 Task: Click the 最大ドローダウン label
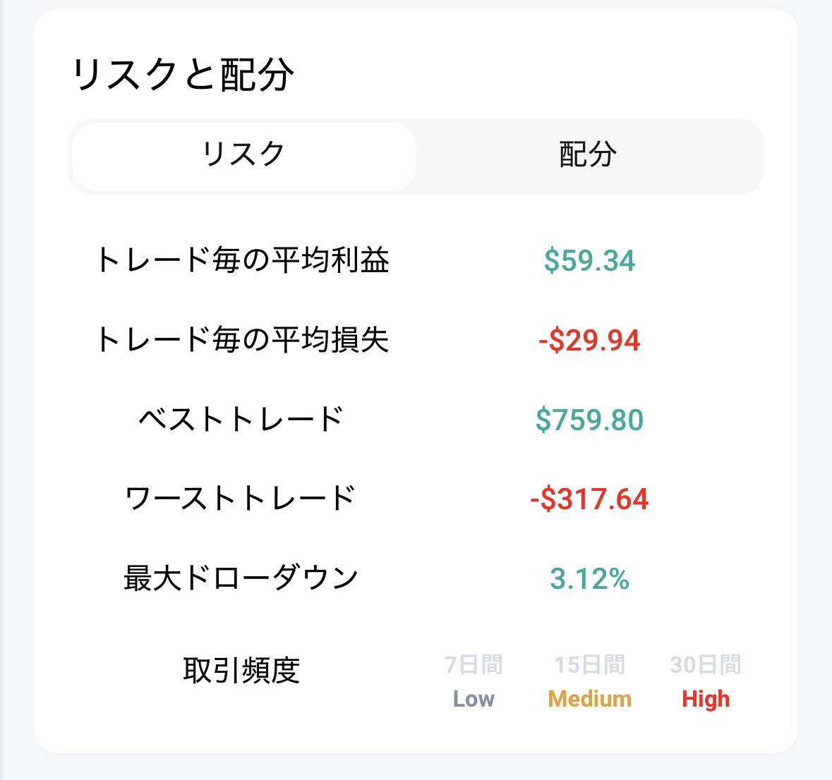tap(241, 578)
